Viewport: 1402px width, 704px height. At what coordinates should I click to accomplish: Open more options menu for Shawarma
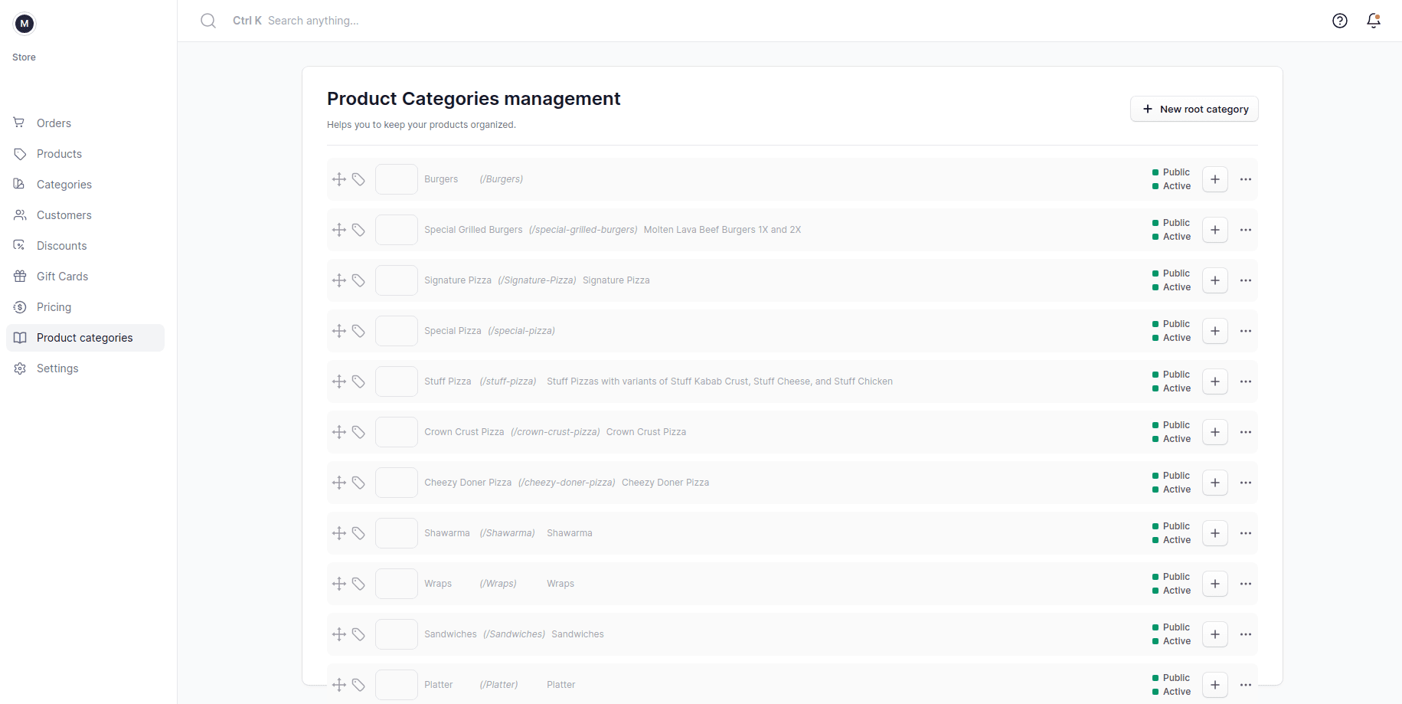pyautogui.click(x=1246, y=533)
